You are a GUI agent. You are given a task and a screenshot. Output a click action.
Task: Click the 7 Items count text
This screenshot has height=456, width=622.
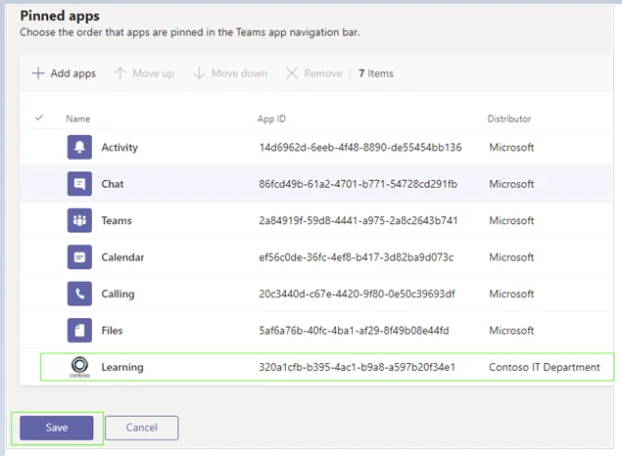coord(376,73)
